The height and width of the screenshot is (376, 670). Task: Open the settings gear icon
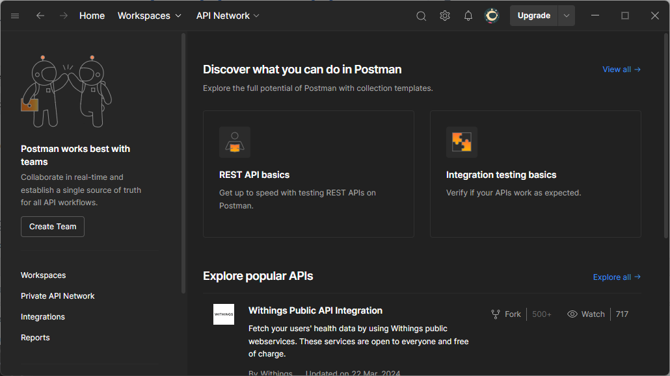coord(445,16)
